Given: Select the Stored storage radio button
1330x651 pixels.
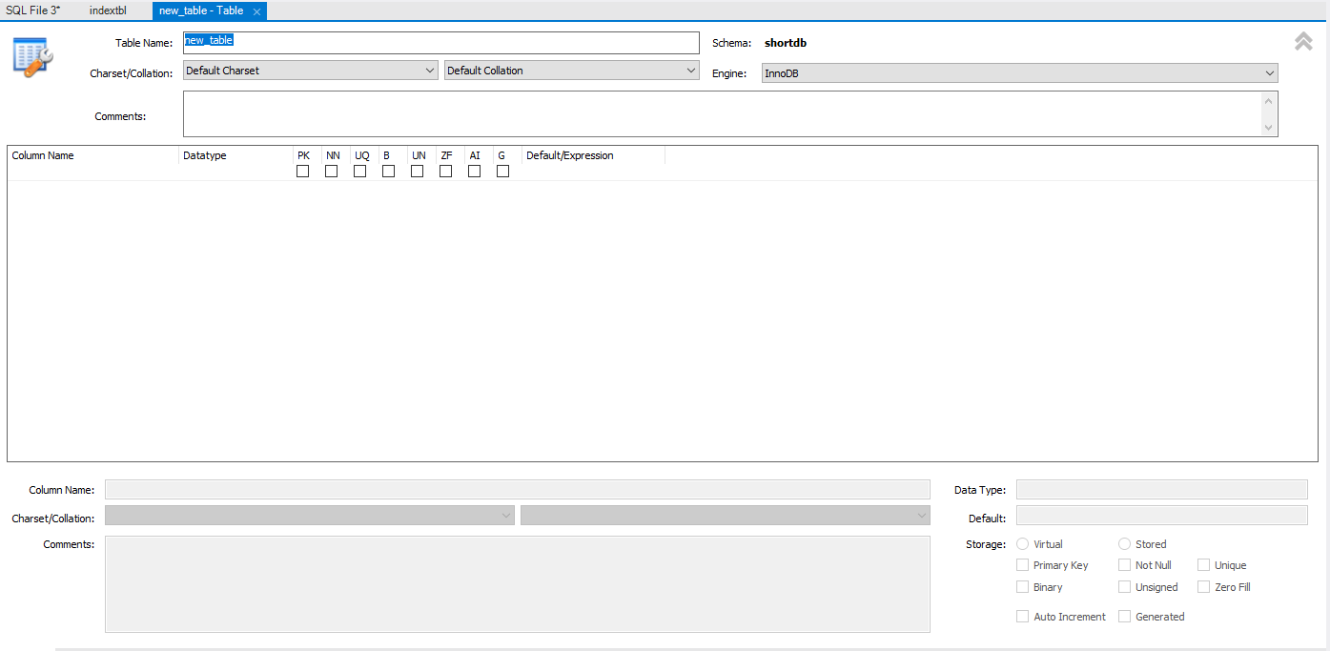Looking at the screenshot, I should coord(1125,544).
